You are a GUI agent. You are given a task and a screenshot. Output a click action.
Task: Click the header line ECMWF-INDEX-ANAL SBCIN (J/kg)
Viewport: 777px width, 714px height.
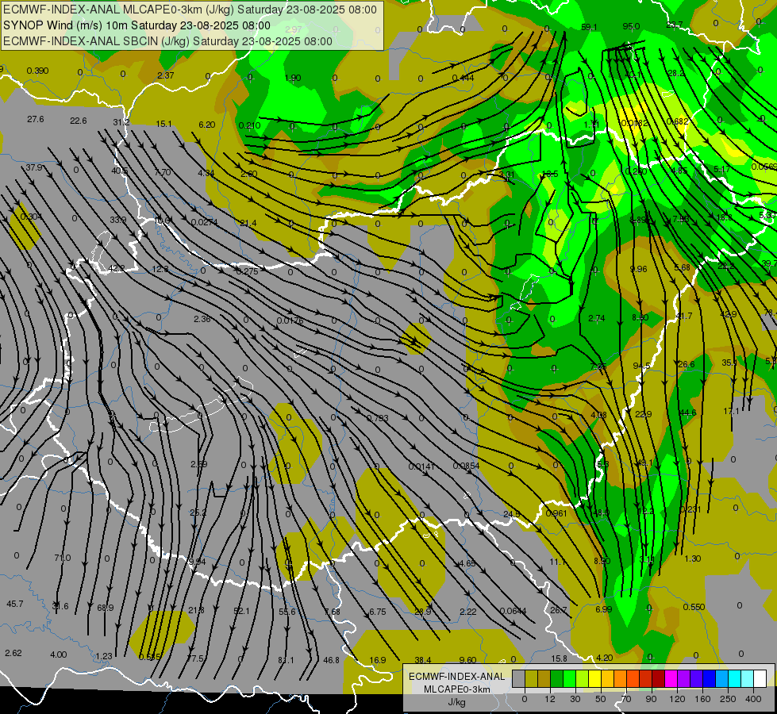tap(168, 41)
